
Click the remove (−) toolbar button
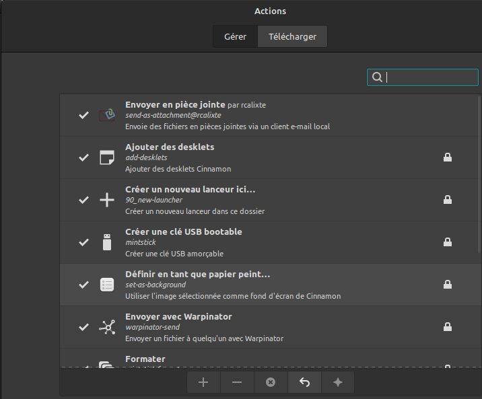[237, 382]
